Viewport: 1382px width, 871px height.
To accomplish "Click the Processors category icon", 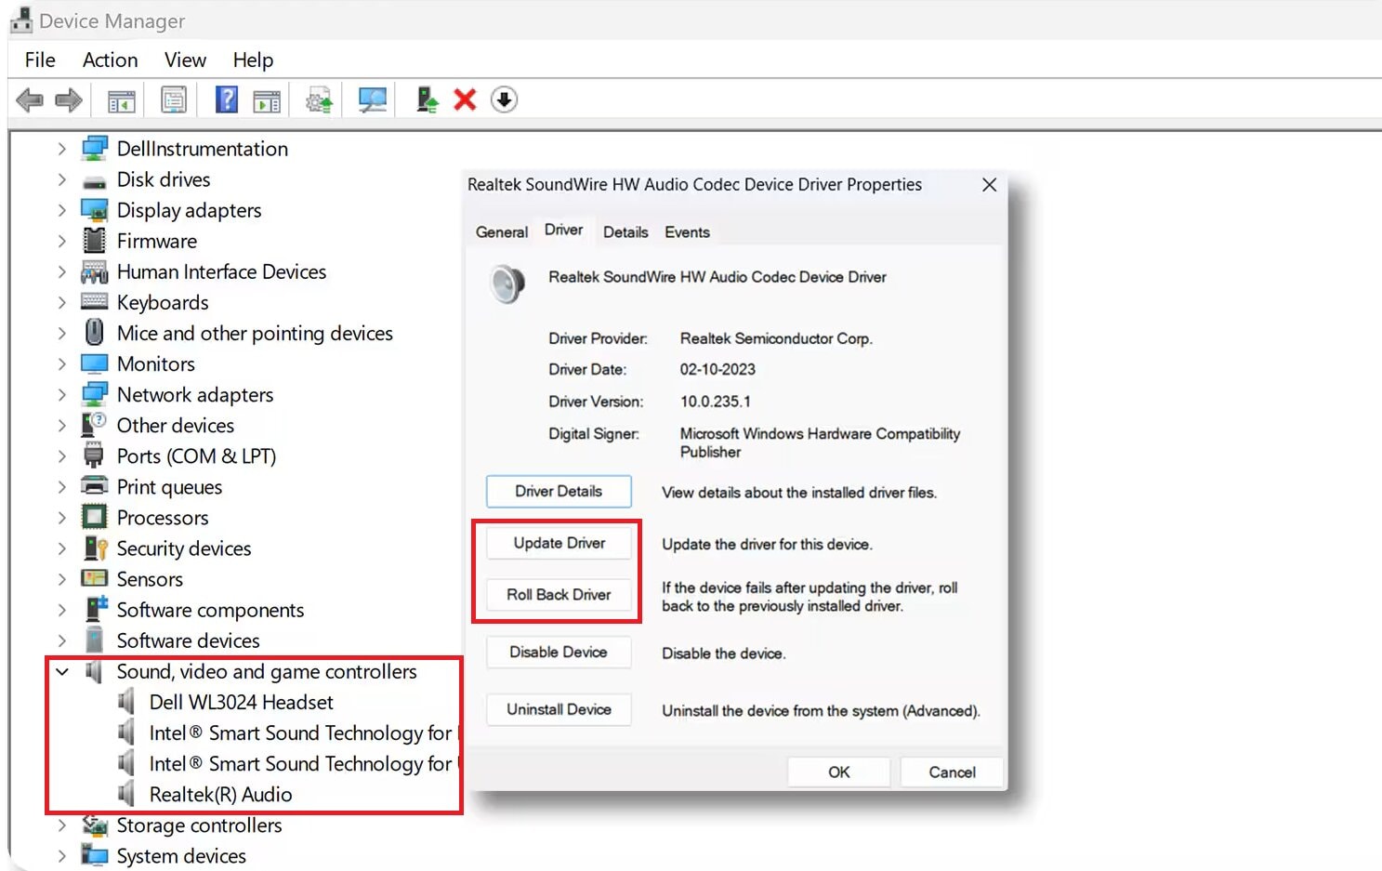I will (94, 517).
